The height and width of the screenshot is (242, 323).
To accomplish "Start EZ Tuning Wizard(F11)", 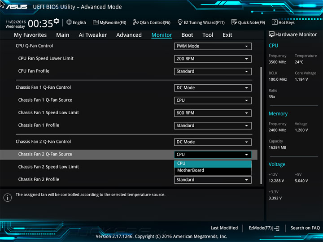I will (x=201, y=22).
